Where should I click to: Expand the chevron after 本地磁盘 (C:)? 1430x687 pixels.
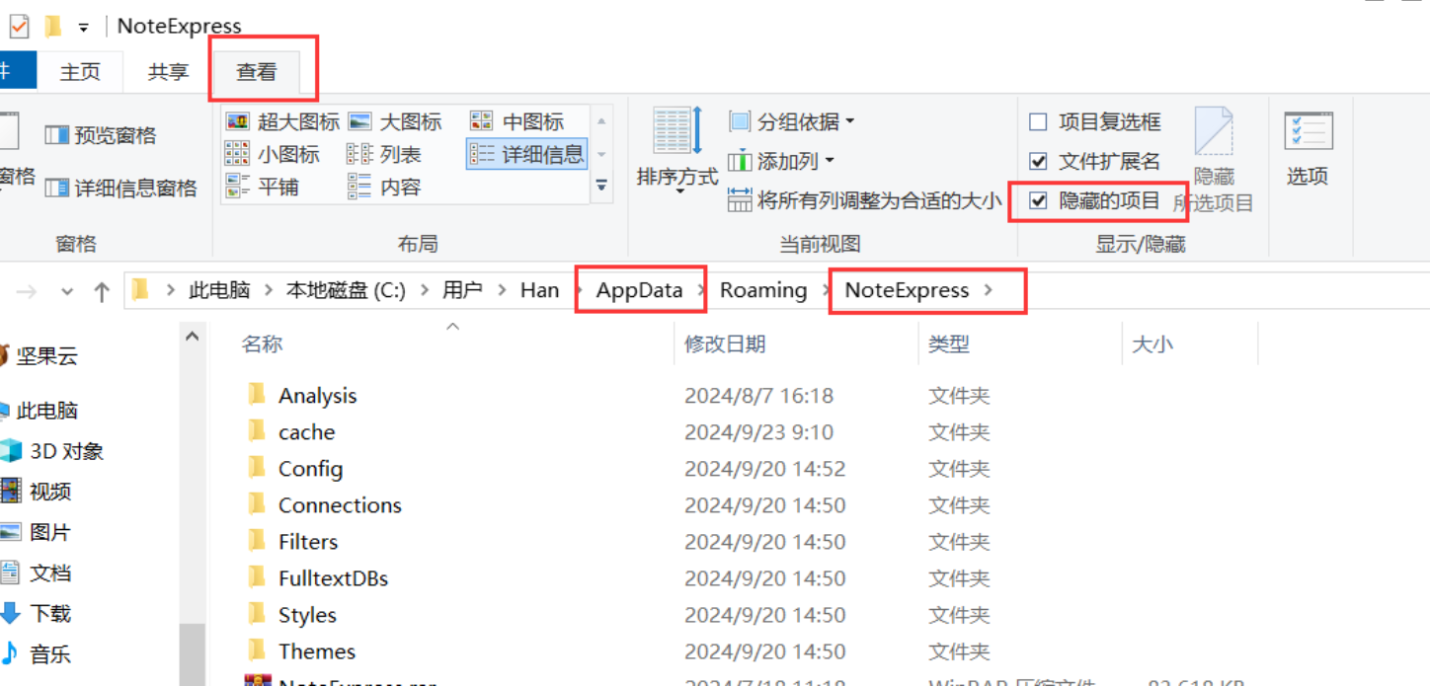pyautogui.click(x=425, y=290)
